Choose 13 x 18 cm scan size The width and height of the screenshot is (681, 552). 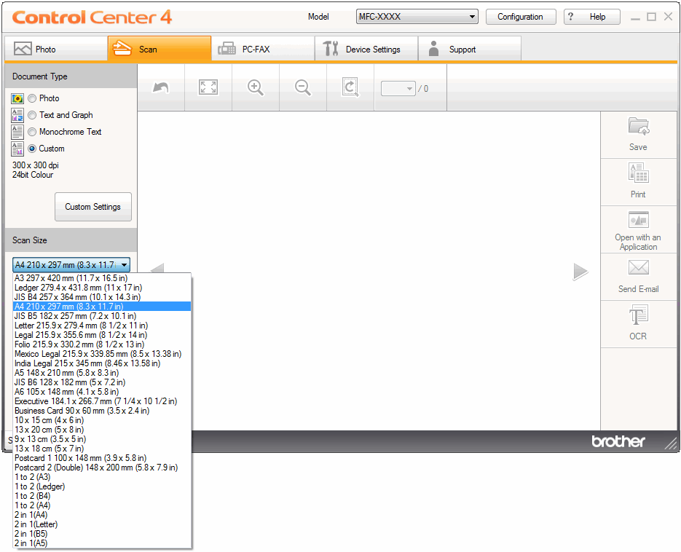click(102, 449)
